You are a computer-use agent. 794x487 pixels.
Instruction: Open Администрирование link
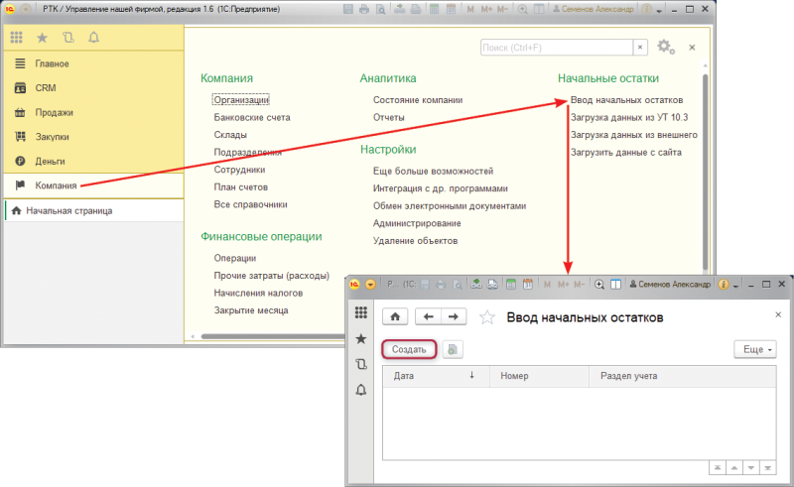tap(417, 223)
